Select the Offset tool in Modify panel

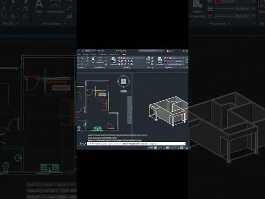tap(87, 64)
